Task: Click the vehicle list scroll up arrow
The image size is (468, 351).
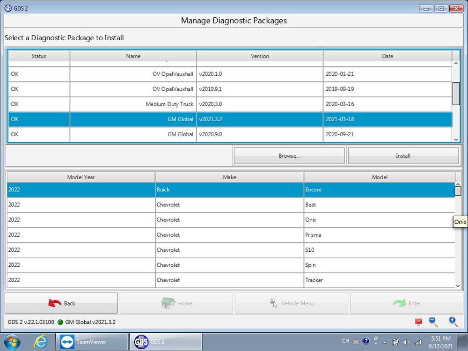Action: pyautogui.click(x=458, y=184)
